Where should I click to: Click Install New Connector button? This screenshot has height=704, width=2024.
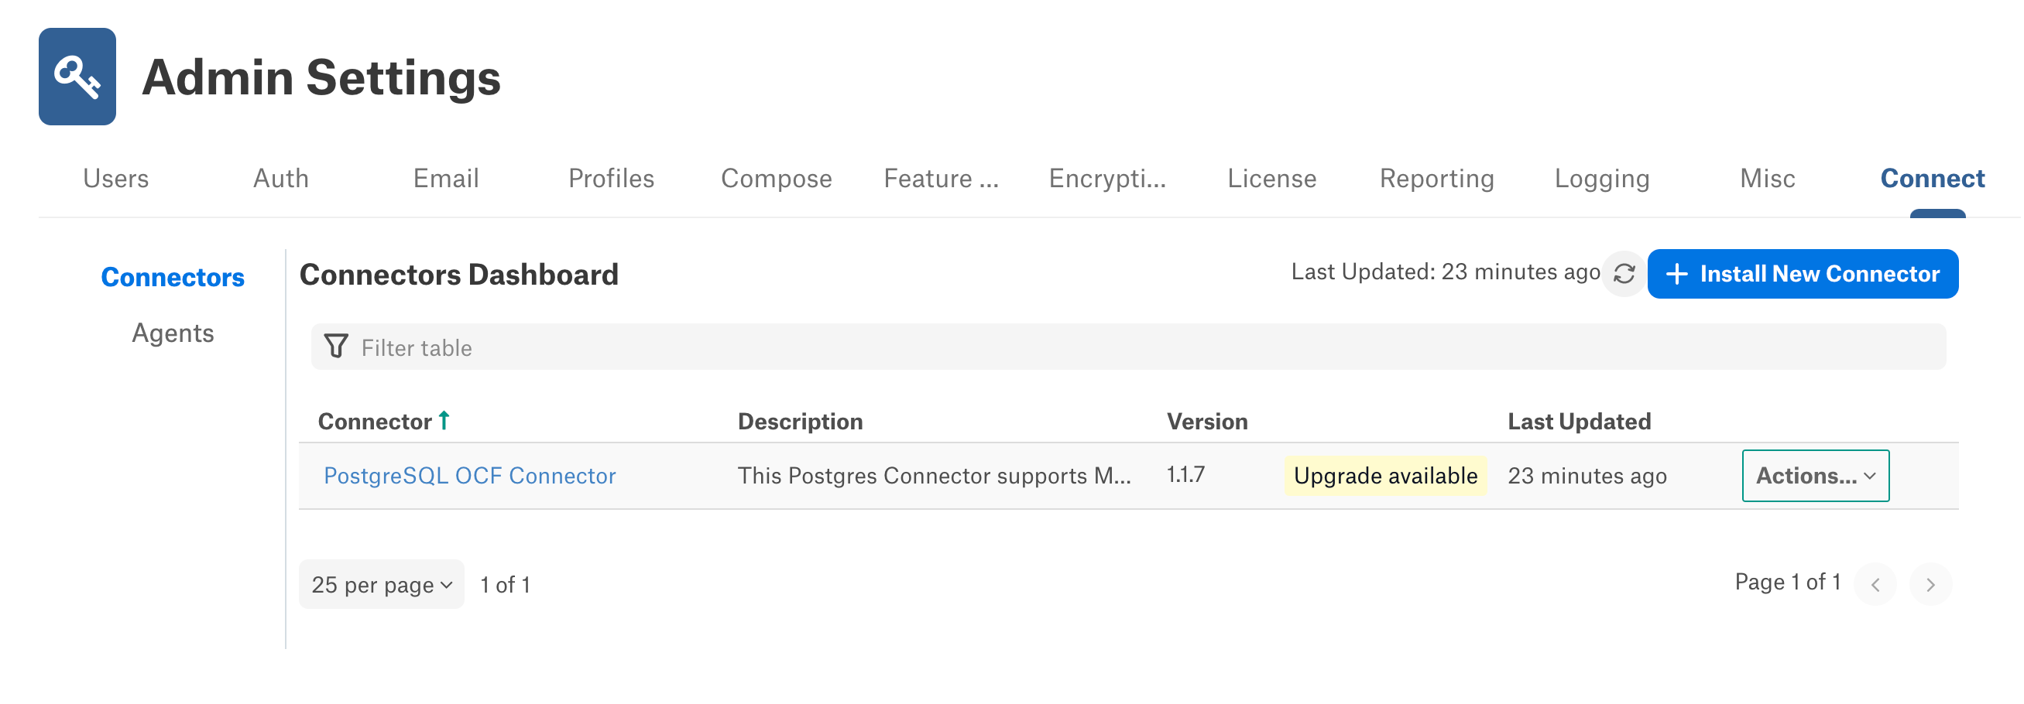(x=1803, y=274)
